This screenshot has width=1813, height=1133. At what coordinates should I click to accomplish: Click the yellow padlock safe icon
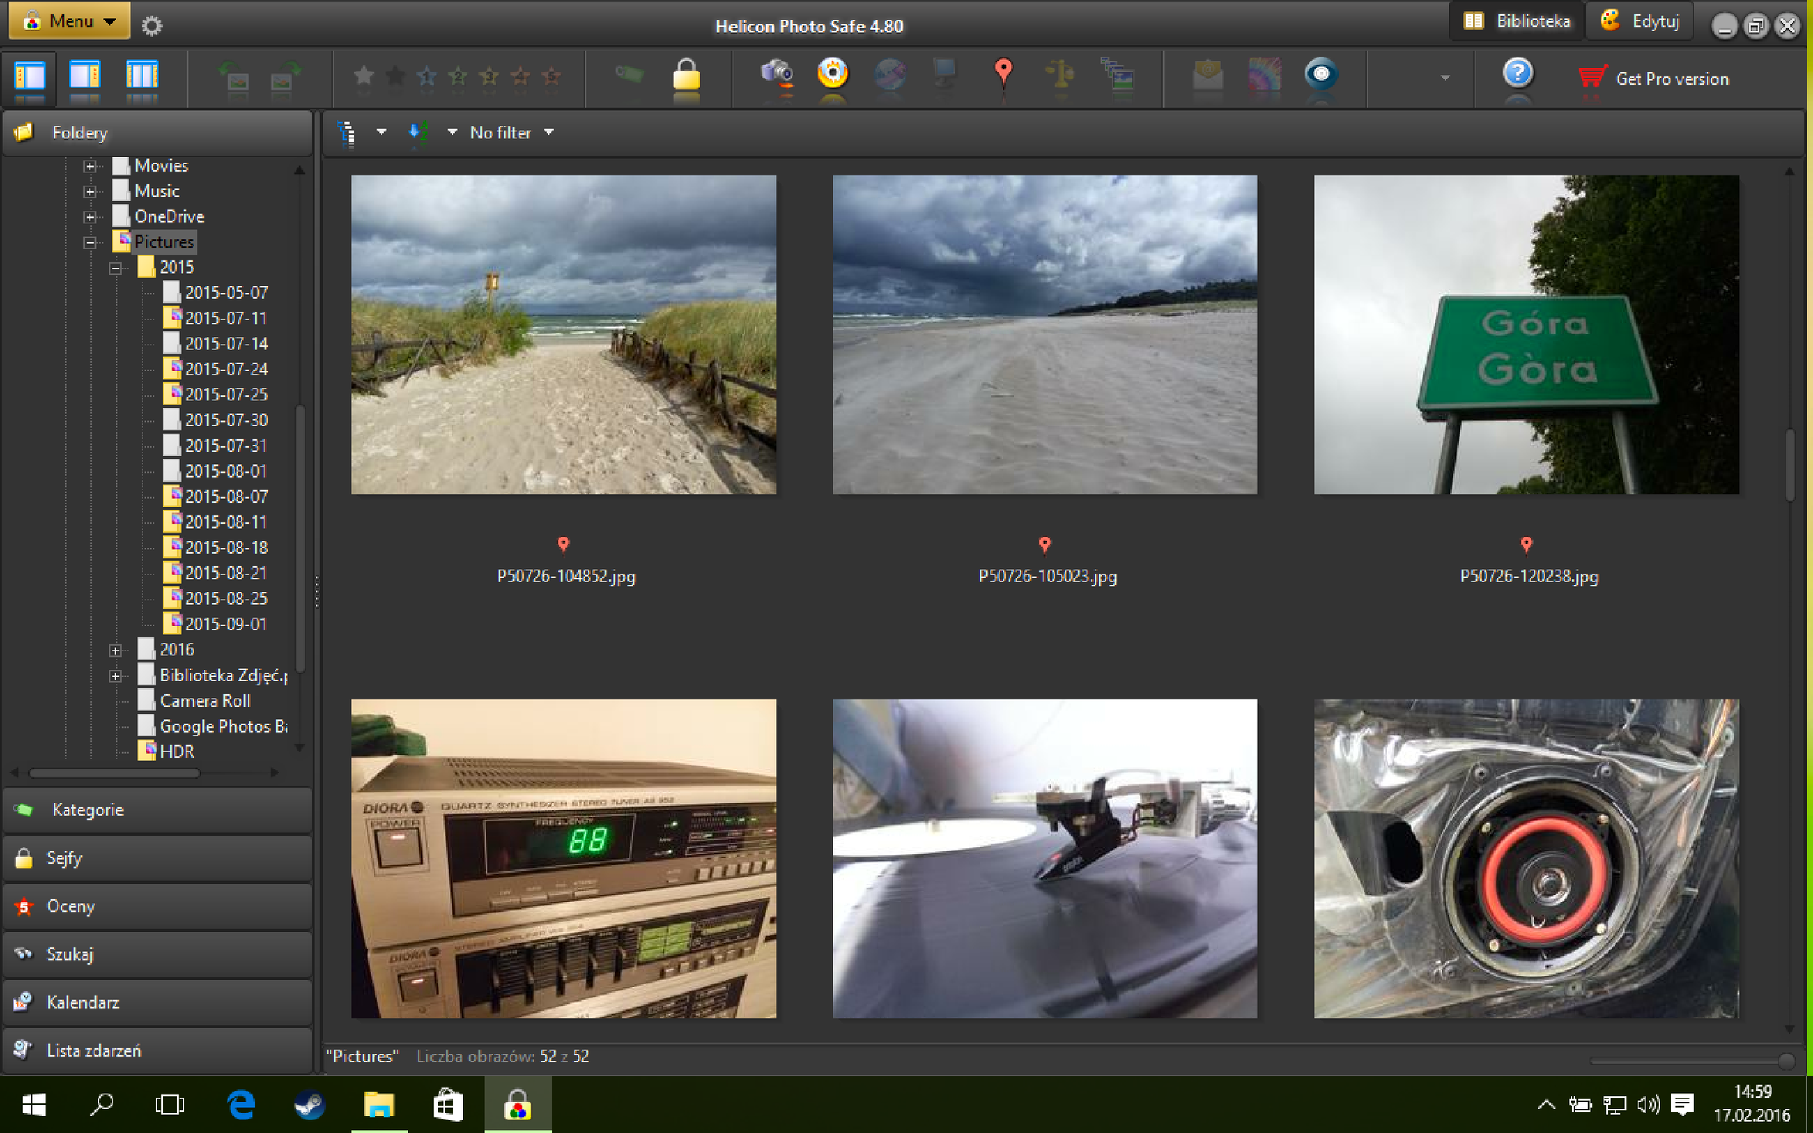point(686,74)
